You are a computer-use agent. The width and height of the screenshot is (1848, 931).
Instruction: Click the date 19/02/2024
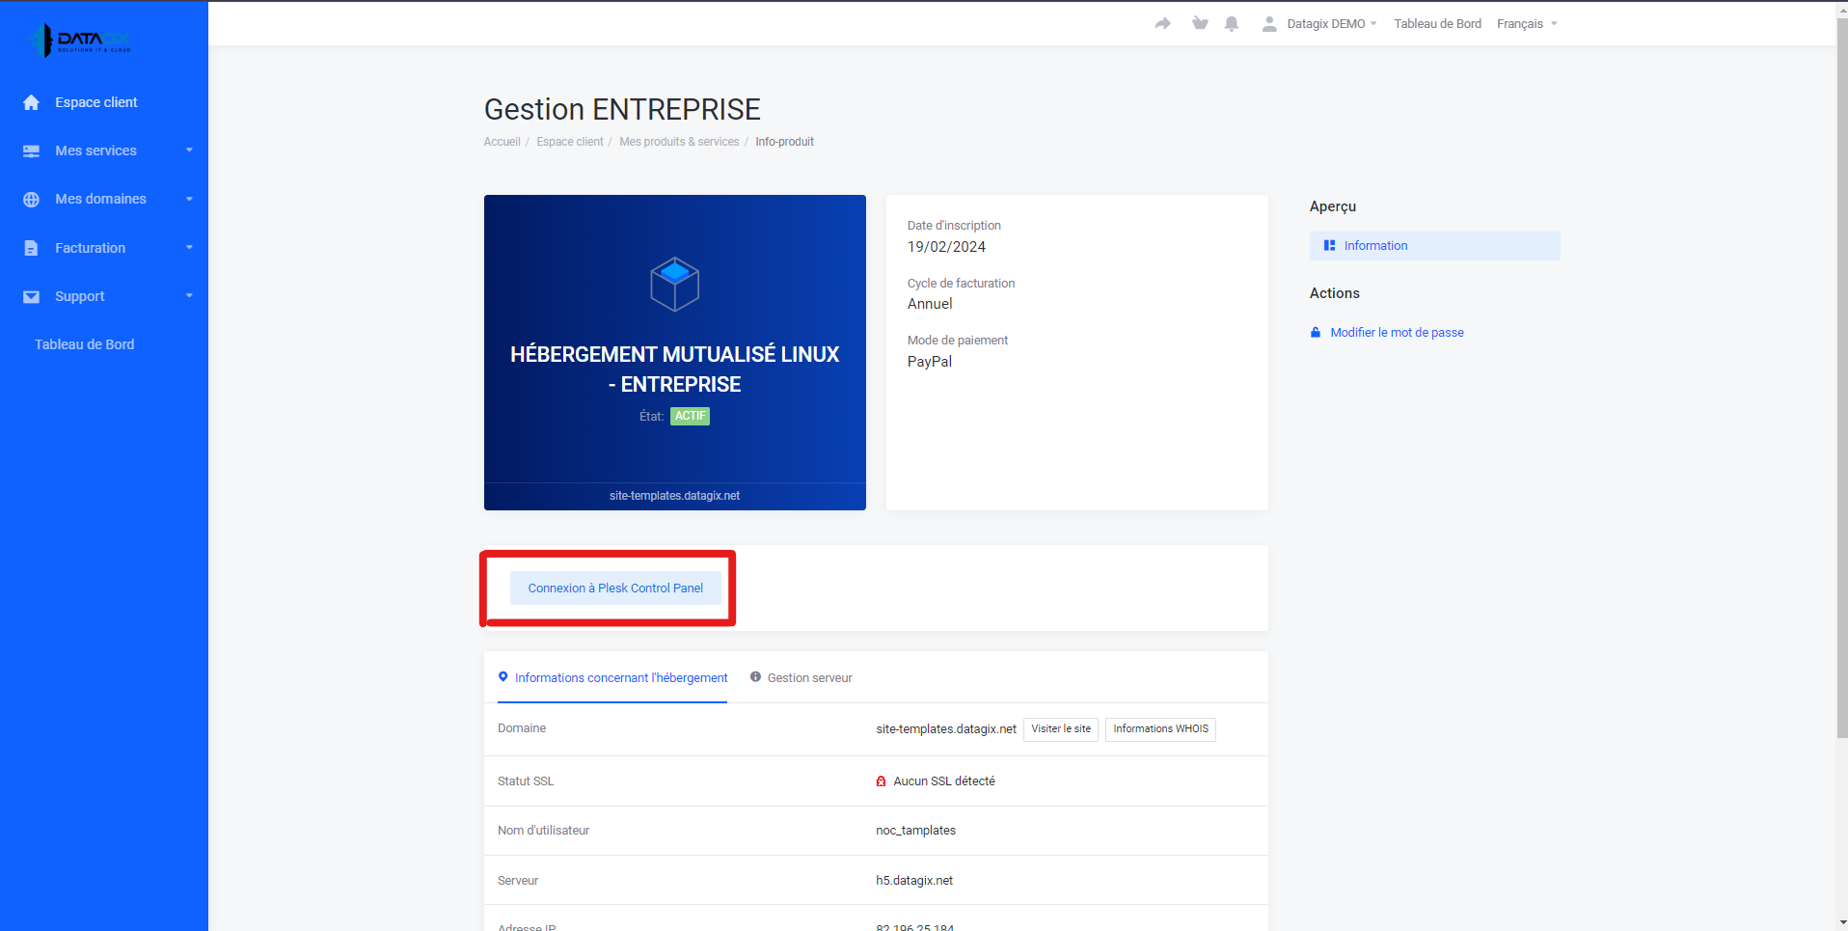coord(946,247)
